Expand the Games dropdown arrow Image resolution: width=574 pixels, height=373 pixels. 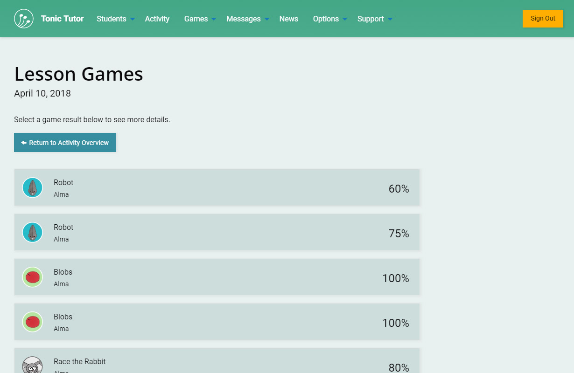coord(214,19)
